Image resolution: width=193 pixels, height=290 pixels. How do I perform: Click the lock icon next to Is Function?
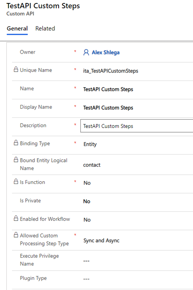(16, 181)
